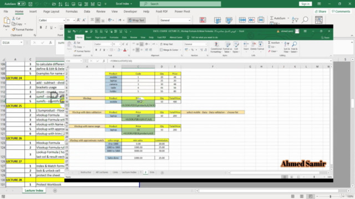Click Decrease Font Size icon in outer Excel
The image size is (355, 199).
[84, 20]
